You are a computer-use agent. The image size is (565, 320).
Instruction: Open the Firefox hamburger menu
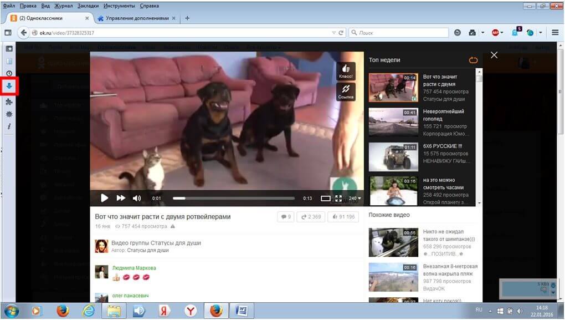pyautogui.click(x=555, y=33)
